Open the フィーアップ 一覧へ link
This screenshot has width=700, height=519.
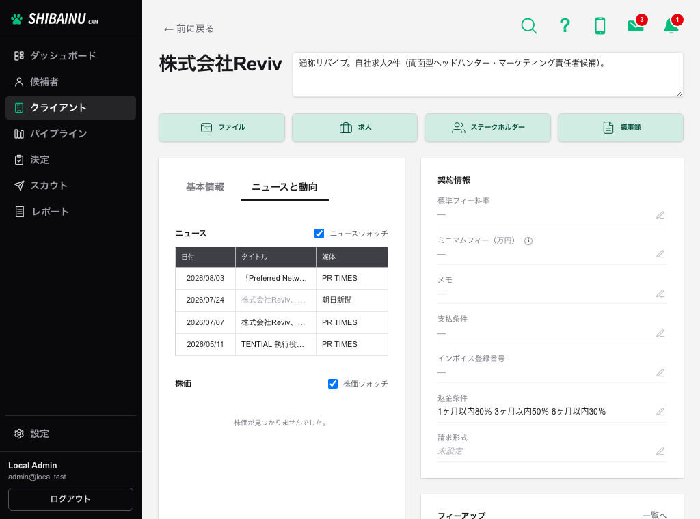[654, 516]
